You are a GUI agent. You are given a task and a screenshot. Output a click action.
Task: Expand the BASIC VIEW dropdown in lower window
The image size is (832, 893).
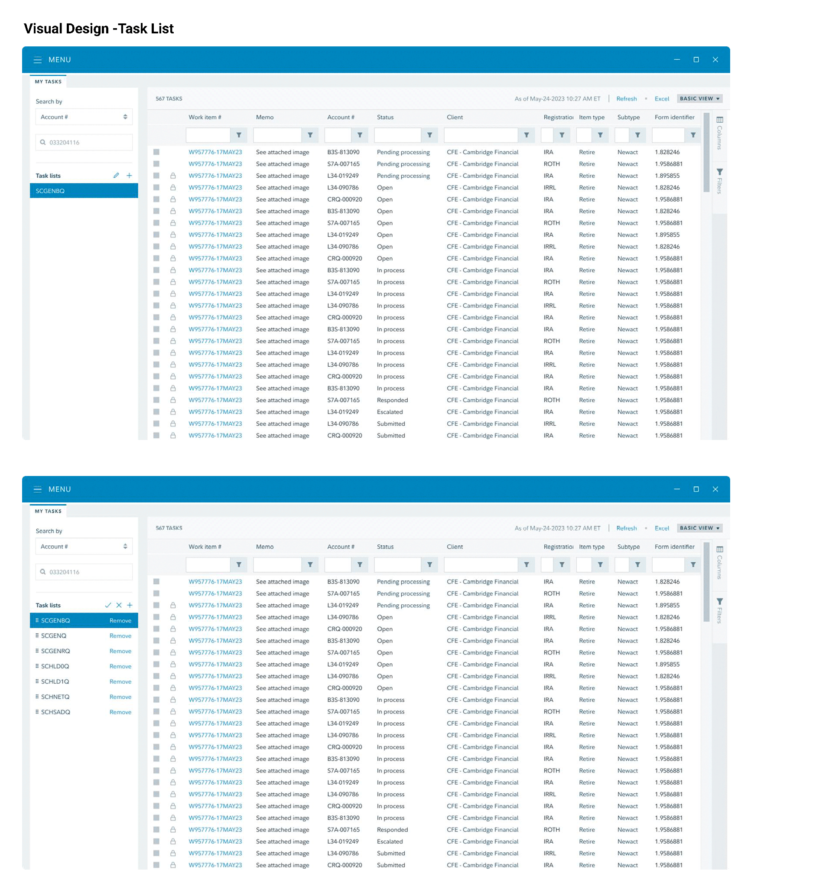coord(699,528)
